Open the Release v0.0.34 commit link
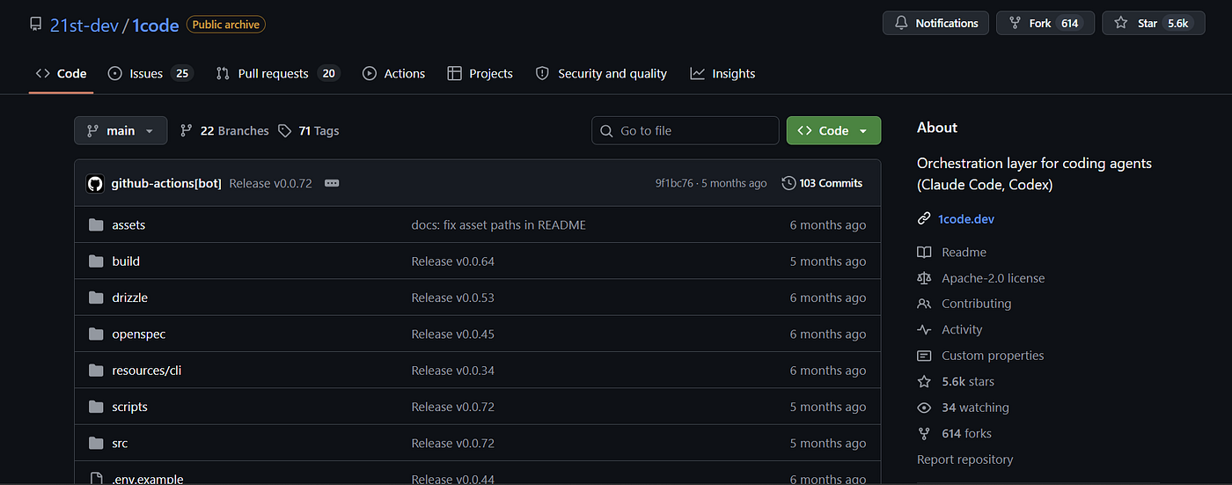Screen dimensions: 1232x485 pyautogui.click(x=452, y=371)
